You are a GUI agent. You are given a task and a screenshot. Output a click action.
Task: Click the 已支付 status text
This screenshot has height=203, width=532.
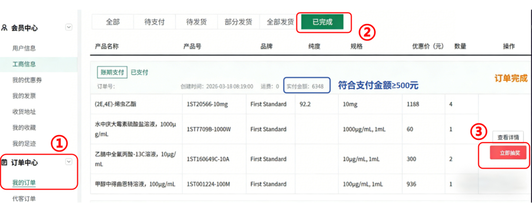pyautogui.click(x=139, y=72)
